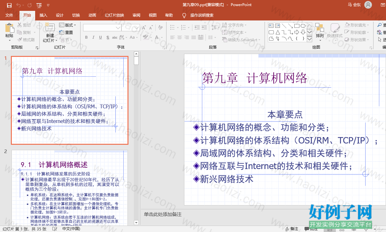Click the decrease font size icon

pyautogui.click(x=151, y=28)
